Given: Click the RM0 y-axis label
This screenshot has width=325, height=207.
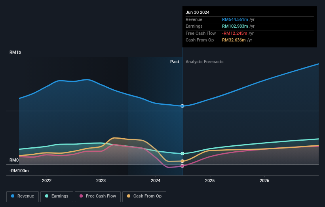Looking at the screenshot, I should (14, 160).
